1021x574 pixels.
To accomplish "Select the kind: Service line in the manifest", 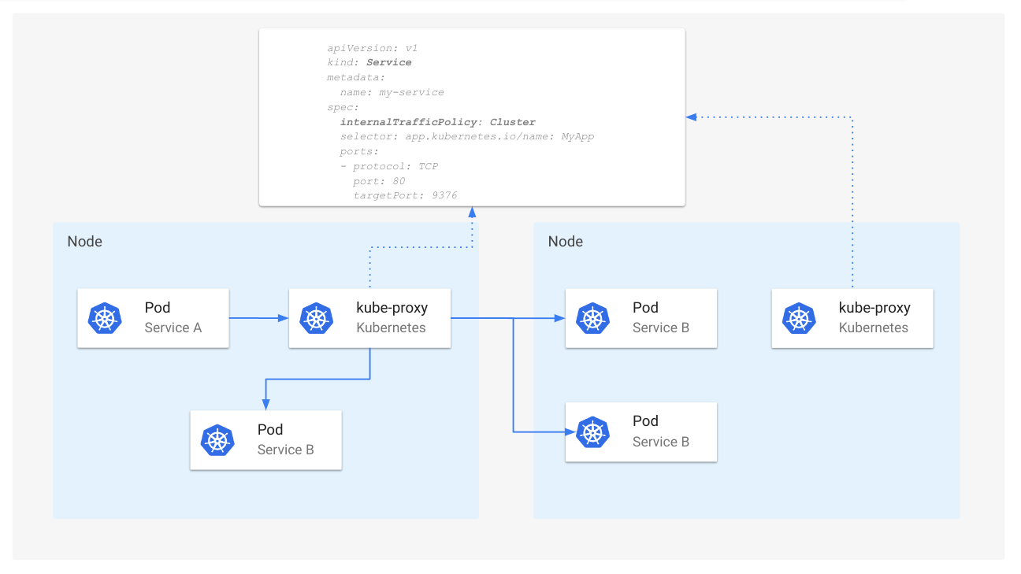I will pyautogui.click(x=369, y=62).
